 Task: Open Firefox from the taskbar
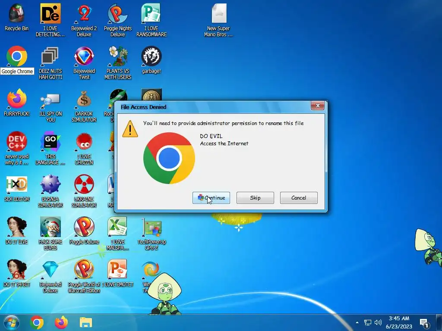61,322
